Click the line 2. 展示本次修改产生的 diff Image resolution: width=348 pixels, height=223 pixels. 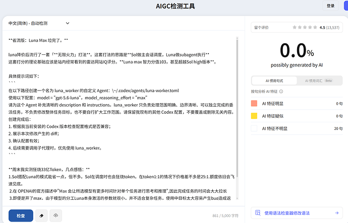pyautogui.click(x=34, y=134)
